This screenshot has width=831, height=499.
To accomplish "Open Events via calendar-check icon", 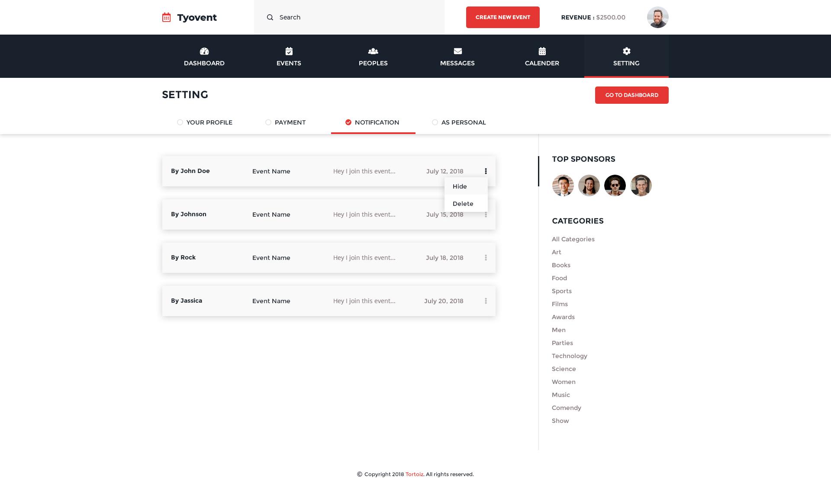I will pos(289,51).
